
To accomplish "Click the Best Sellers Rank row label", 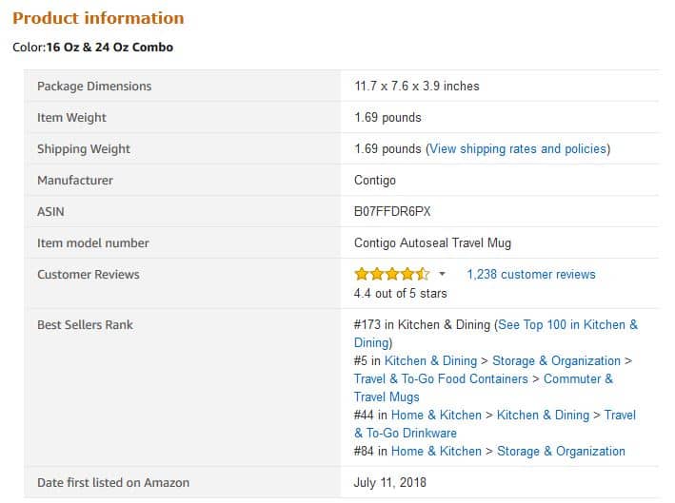I will pyautogui.click(x=85, y=324).
